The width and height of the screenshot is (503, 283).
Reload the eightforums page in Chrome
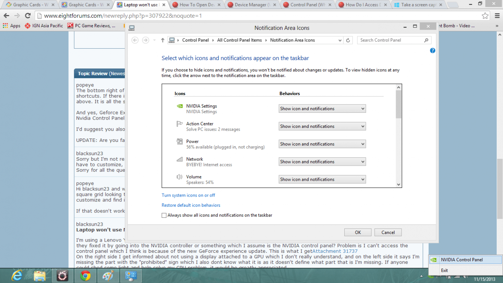[x=28, y=16]
